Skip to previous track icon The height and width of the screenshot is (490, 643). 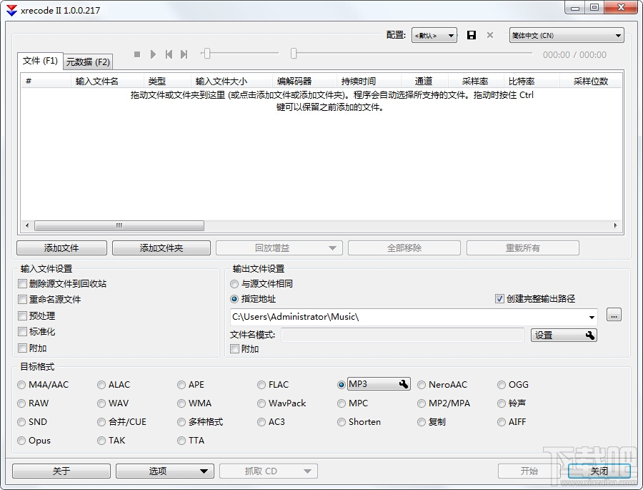pos(168,54)
